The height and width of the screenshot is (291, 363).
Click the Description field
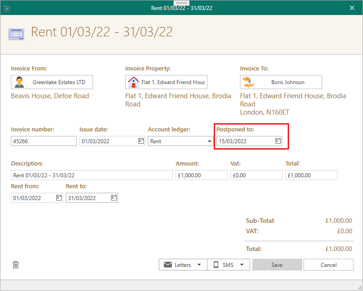pyautogui.click(x=92, y=175)
